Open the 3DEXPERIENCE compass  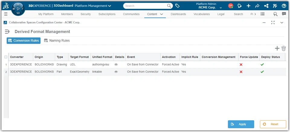(x=18, y=9)
